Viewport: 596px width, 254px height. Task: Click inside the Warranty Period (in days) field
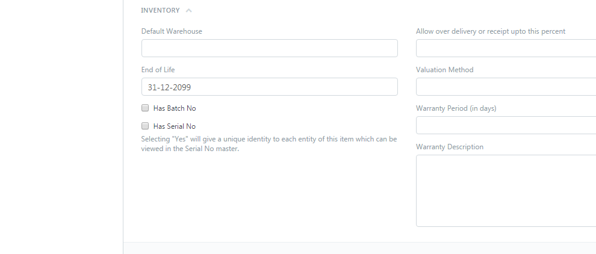click(x=506, y=125)
